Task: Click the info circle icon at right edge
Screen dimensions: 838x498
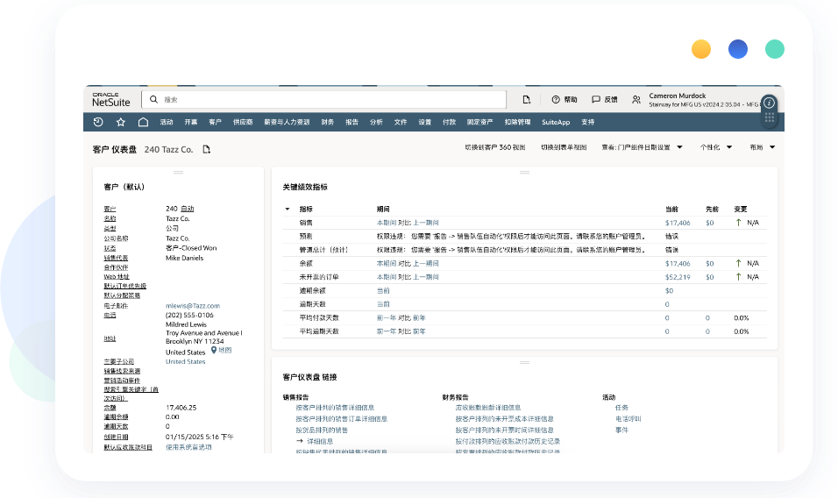Action: click(x=769, y=102)
